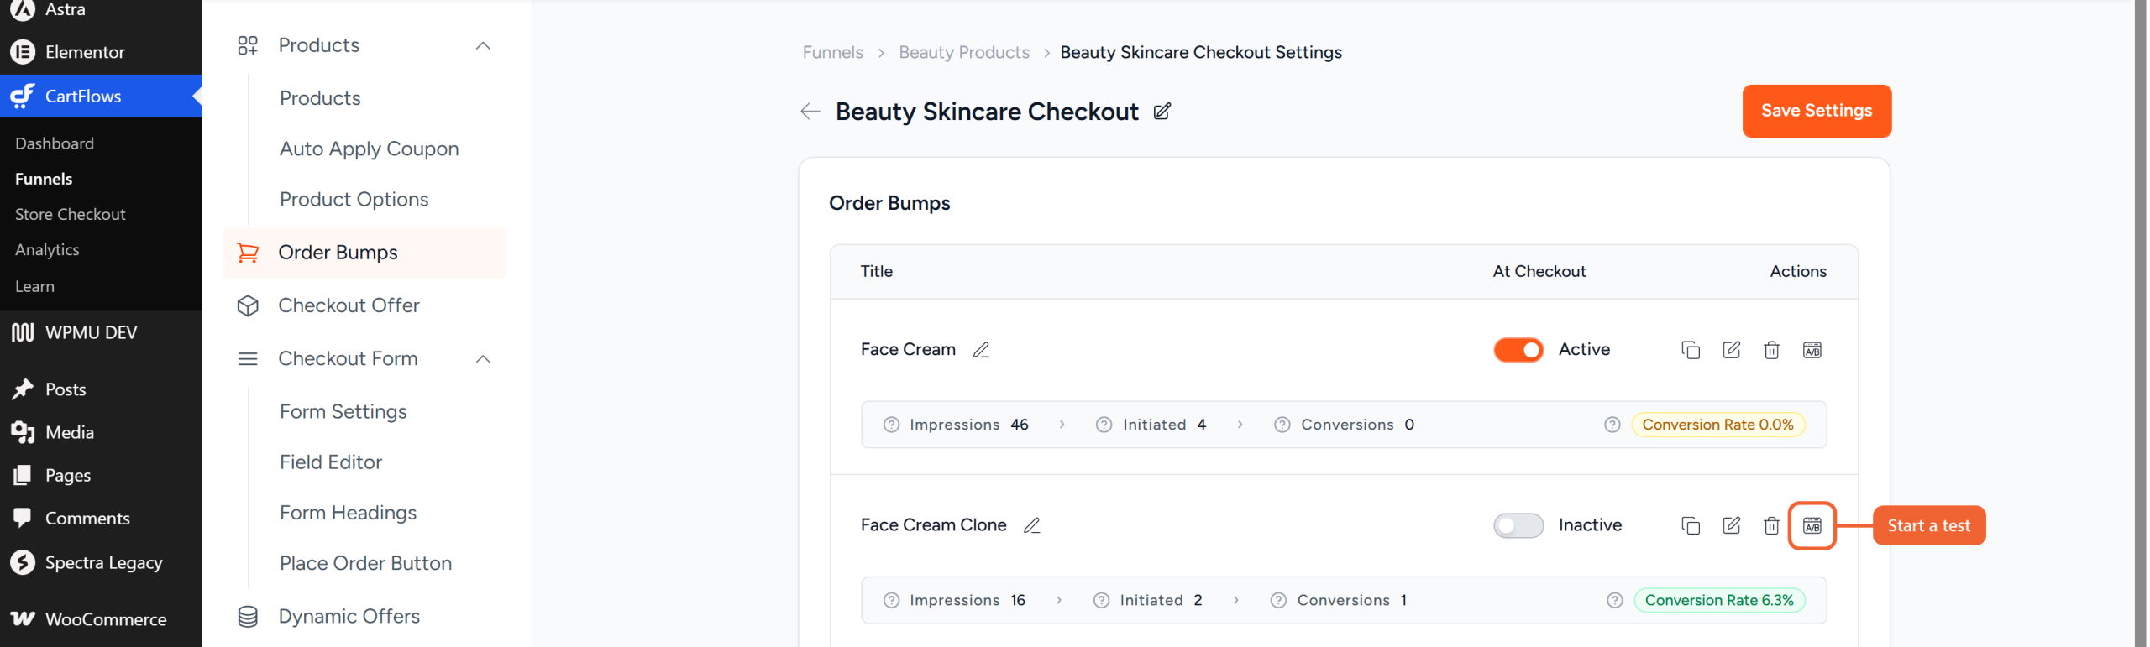2150x647 pixels.
Task: Start A/B test for Face Cream Clone
Action: coord(1812,525)
